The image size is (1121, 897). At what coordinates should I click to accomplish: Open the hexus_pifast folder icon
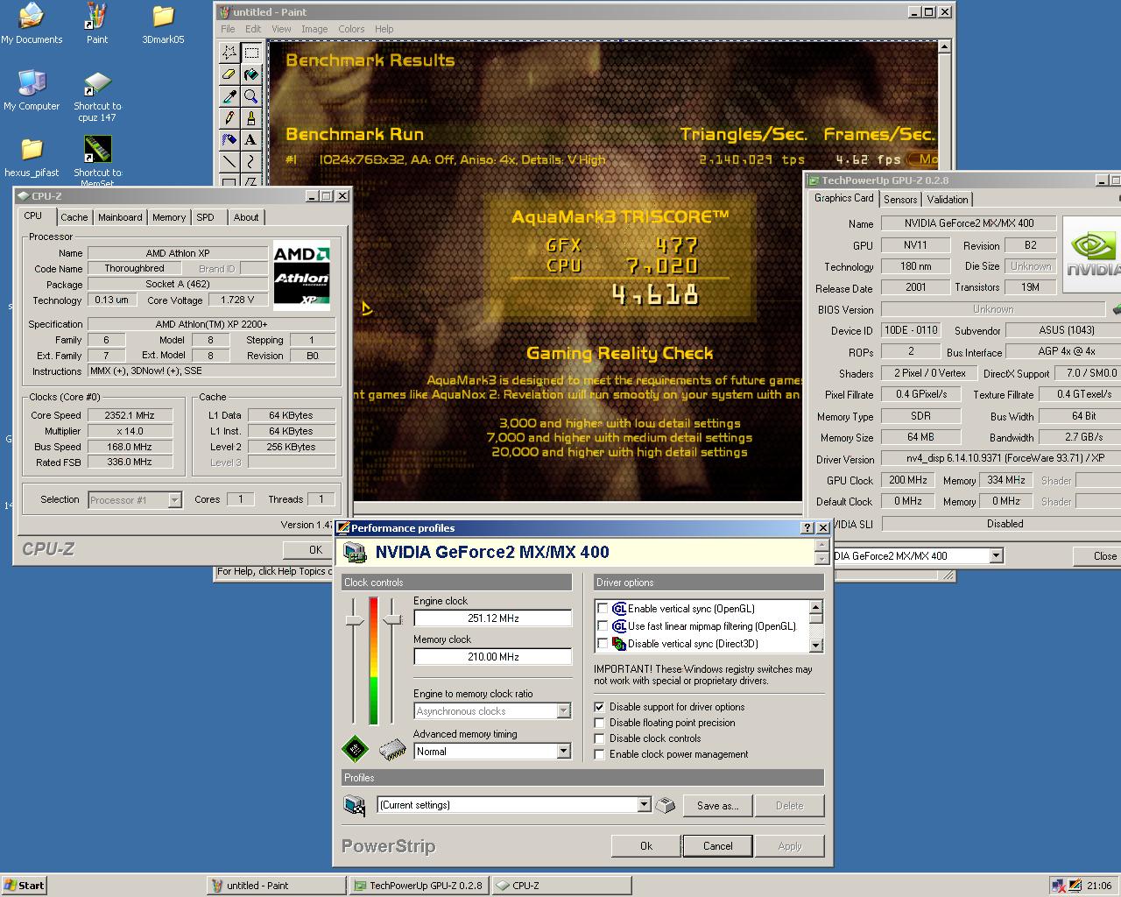(x=32, y=158)
